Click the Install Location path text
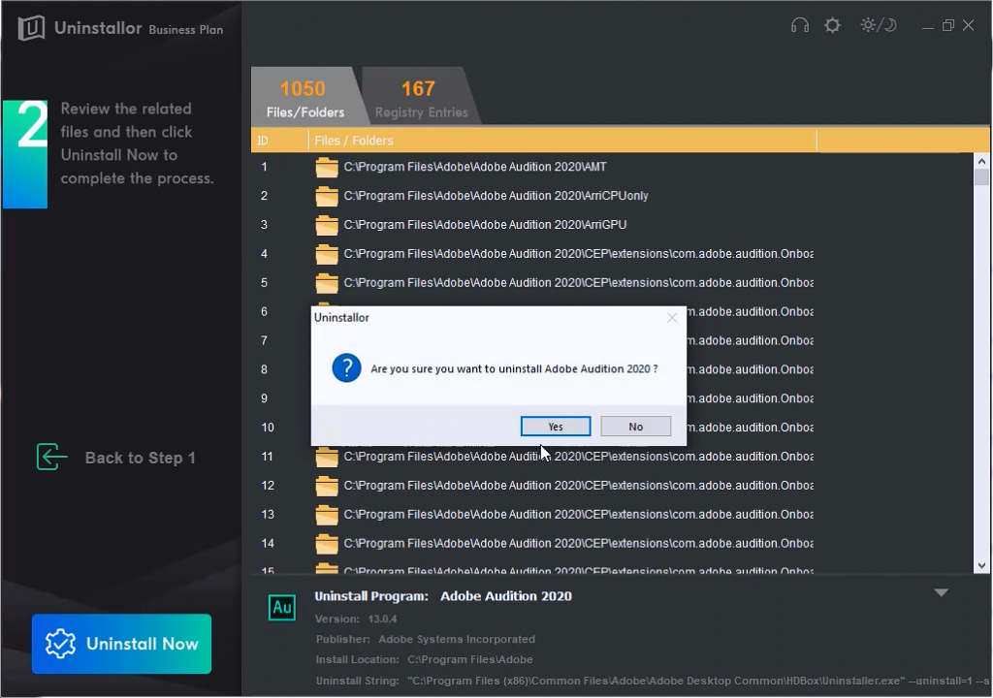Image resolution: width=993 pixels, height=698 pixels. (470, 659)
